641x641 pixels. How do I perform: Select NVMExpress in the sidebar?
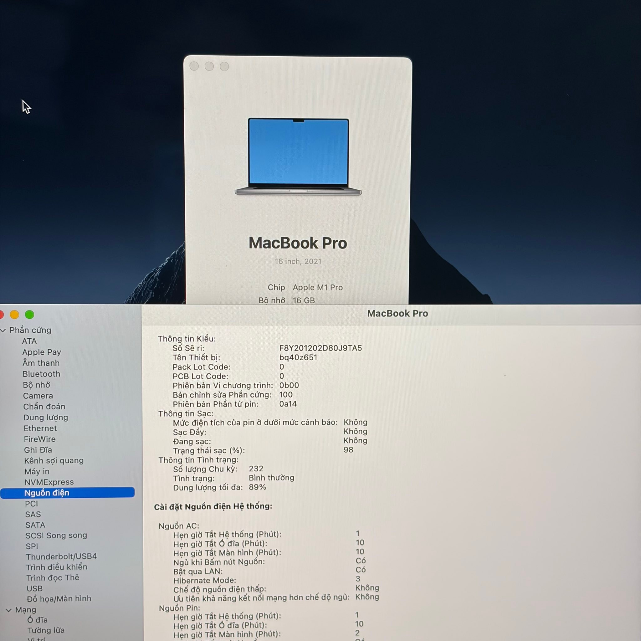pos(49,482)
